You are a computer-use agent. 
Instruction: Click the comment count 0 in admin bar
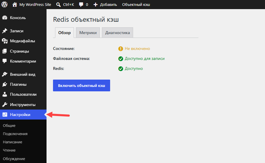[x=87, y=5]
